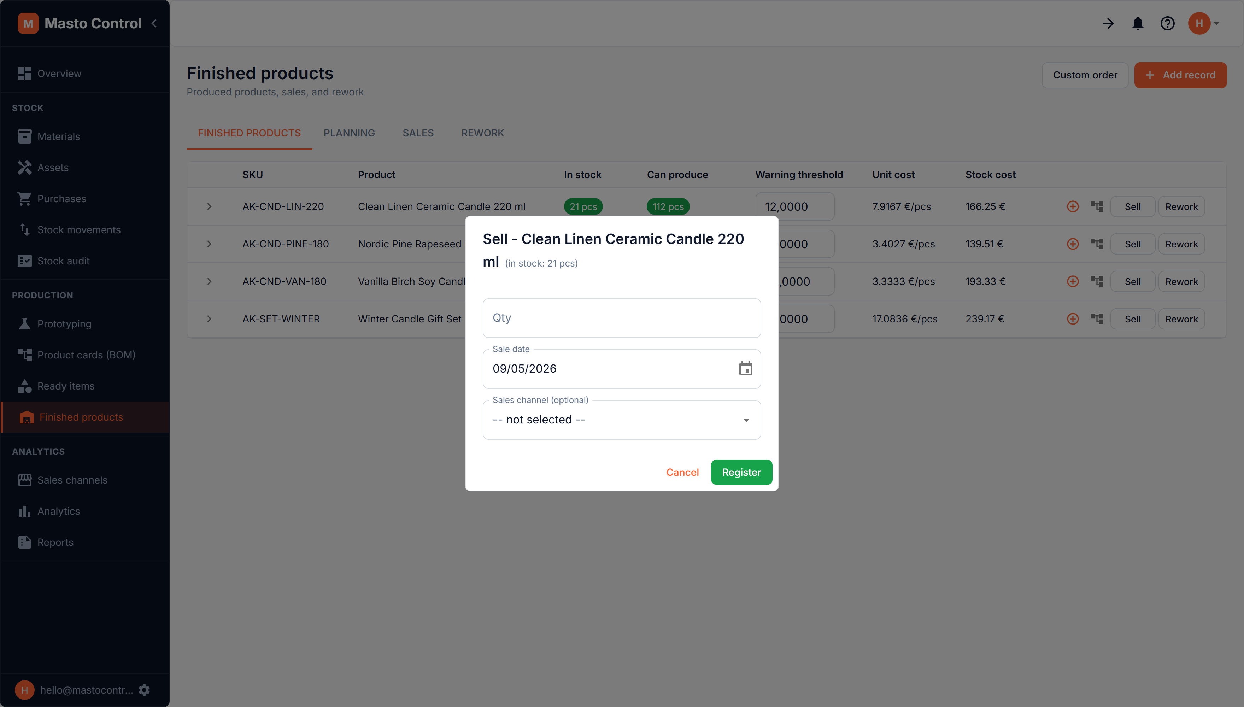Click Rework for AK-CND-VAN-180
1244x707 pixels.
click(x=1181, y=281)
